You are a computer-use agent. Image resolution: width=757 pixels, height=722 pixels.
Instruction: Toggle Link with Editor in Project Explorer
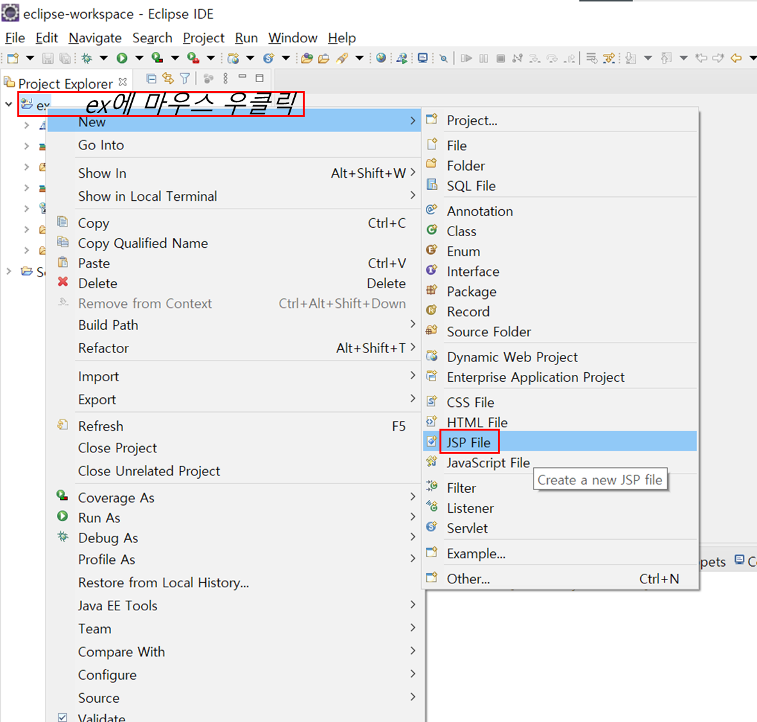[167, 79]
